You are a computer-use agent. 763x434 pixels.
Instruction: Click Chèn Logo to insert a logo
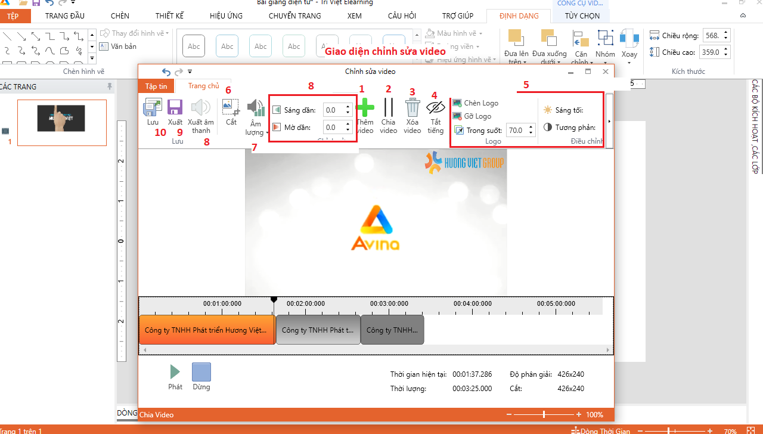(476, 103)
